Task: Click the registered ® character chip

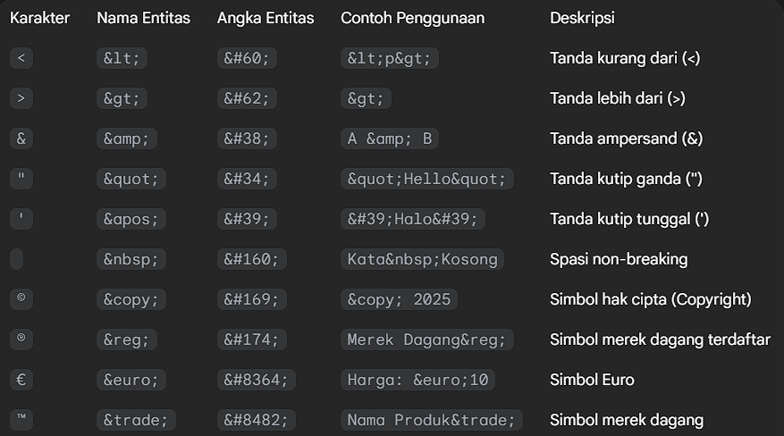Action: point(21,340)
